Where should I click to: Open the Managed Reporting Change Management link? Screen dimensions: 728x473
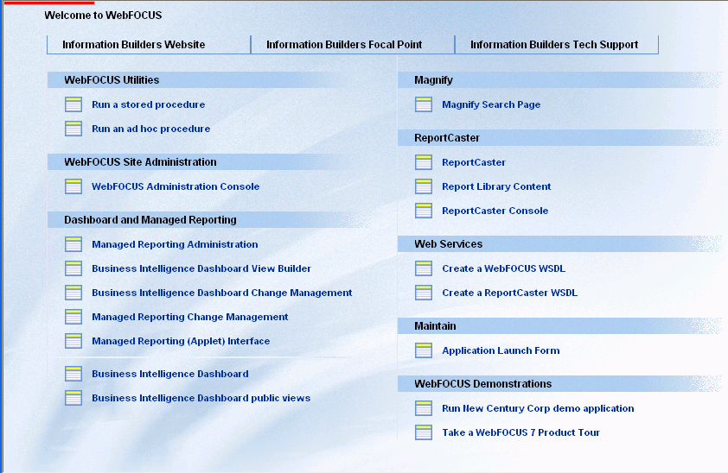point(190,317)
